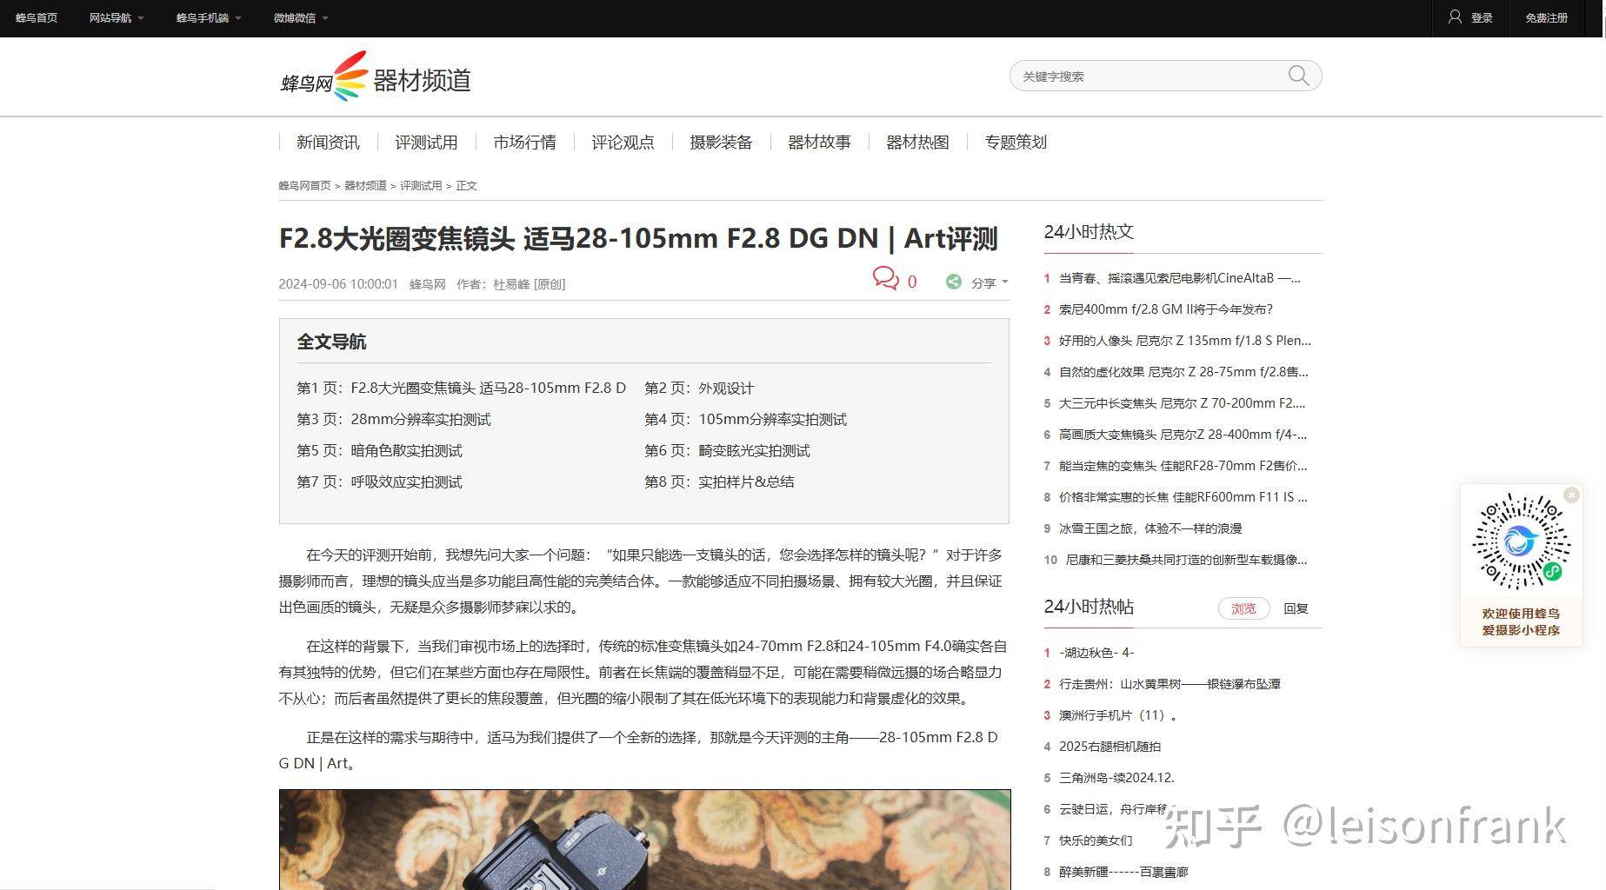This screenshot has width=1606, height=890.
Task: Open 市场行情 menu item
Action: (524, 142)
